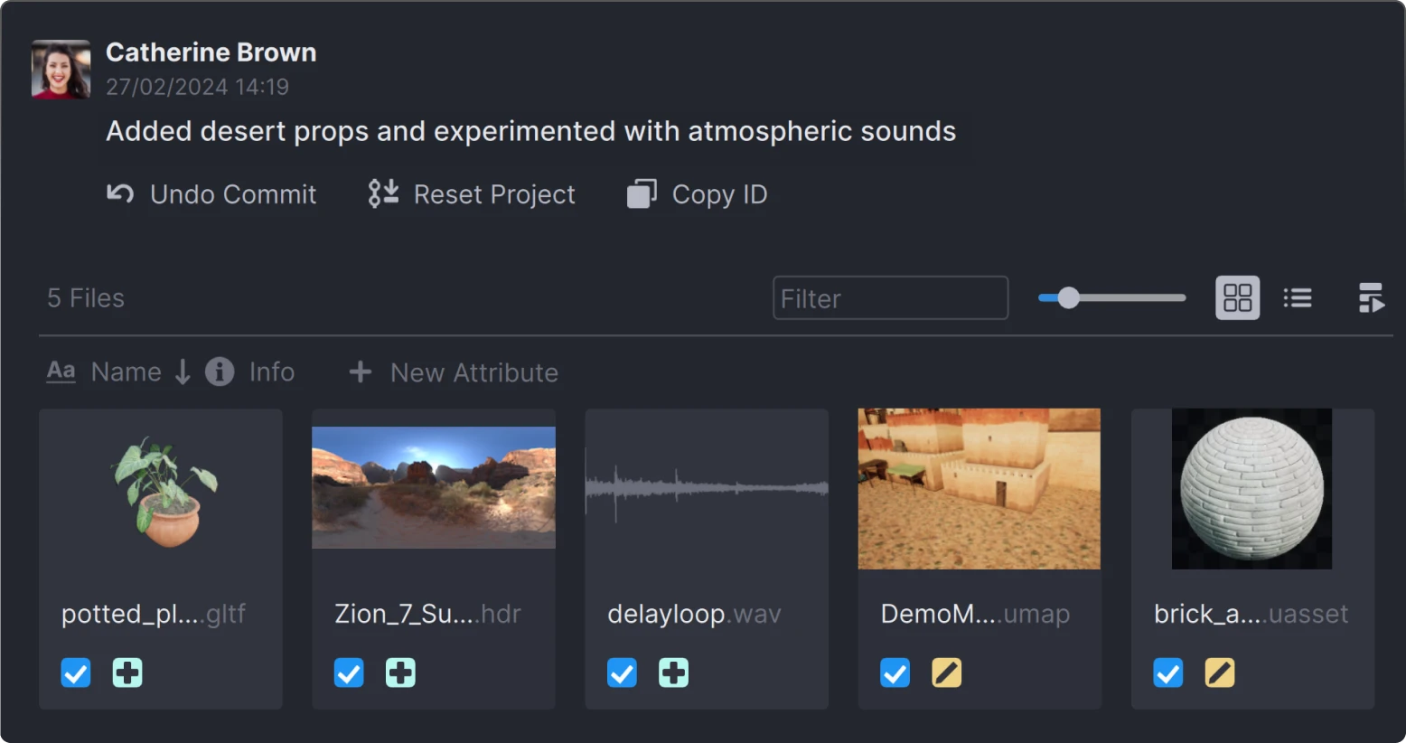
Task: Open the Zion_7_Su....hdr thumbnail preview
Action: click(433, 487)
